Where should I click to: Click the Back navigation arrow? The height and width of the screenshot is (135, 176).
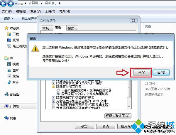3,3
